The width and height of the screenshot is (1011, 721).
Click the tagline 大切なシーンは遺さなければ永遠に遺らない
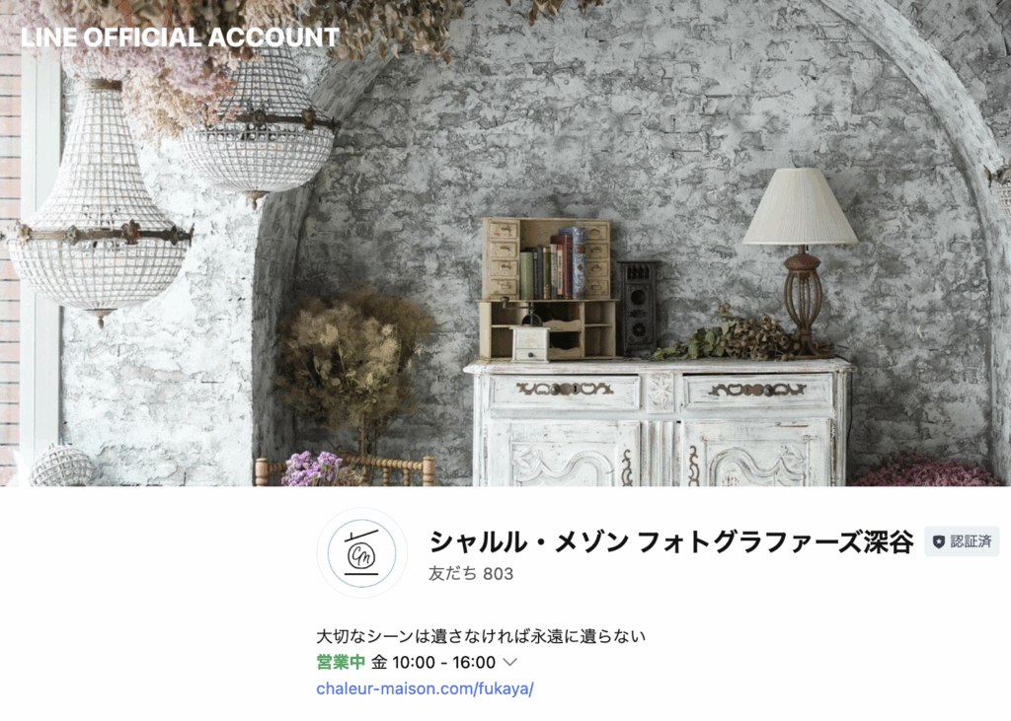click(x=481, y=636)
